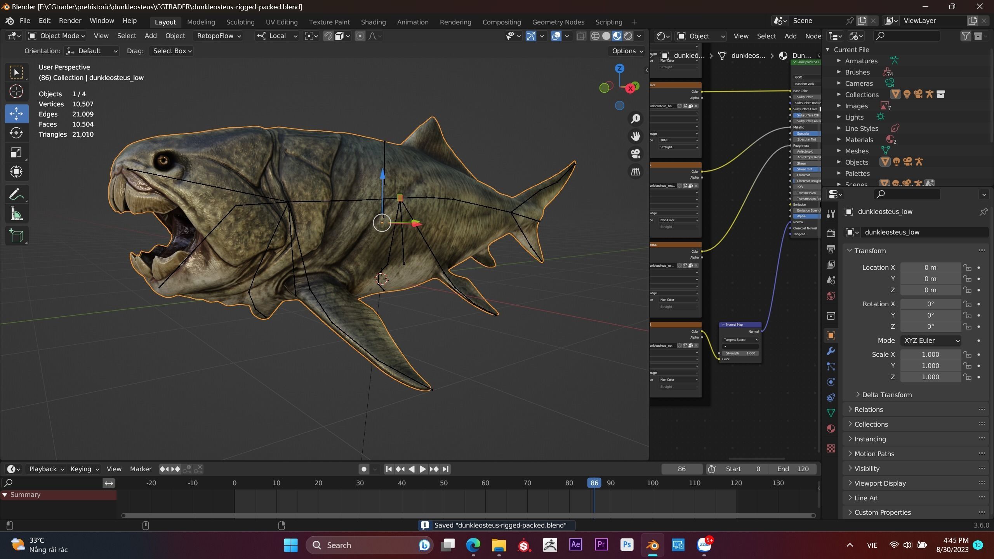Toggle viewport gizmos button
This screenshot has width=994, height=559.
[531, 36]
